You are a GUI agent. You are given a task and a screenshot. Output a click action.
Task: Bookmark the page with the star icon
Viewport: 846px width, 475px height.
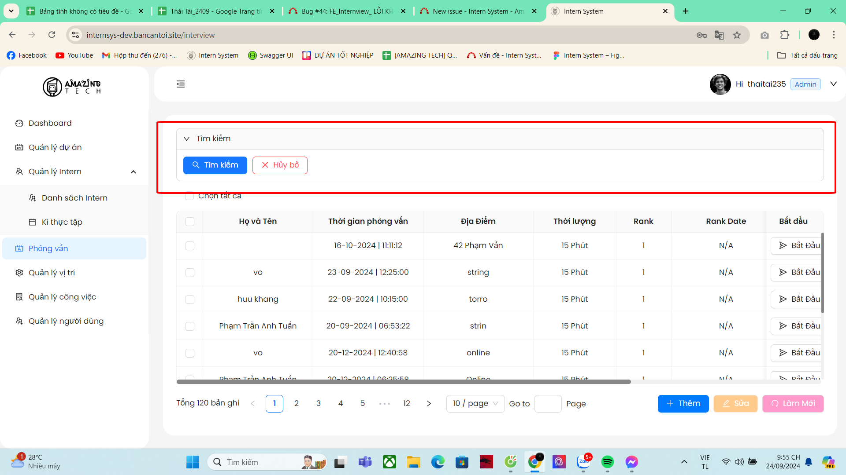(x=737, y=35)
